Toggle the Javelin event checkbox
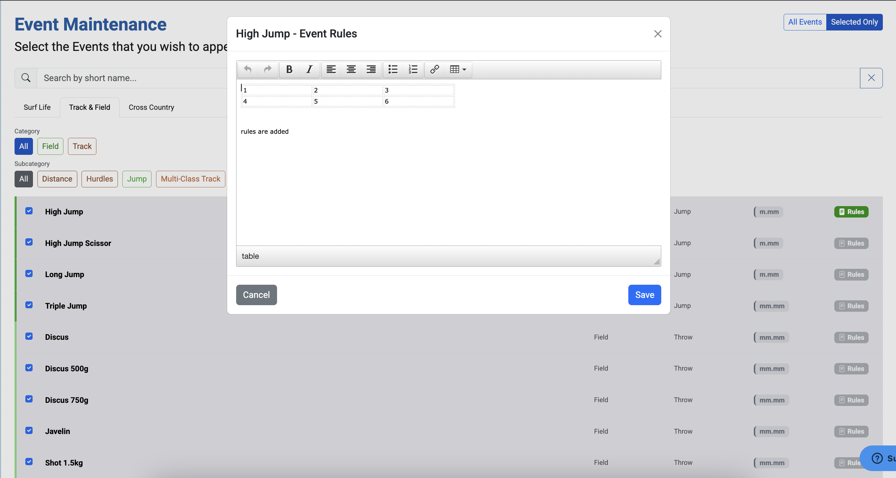The image size is (896, 478). pyautogui.click(x=29, y=431)
